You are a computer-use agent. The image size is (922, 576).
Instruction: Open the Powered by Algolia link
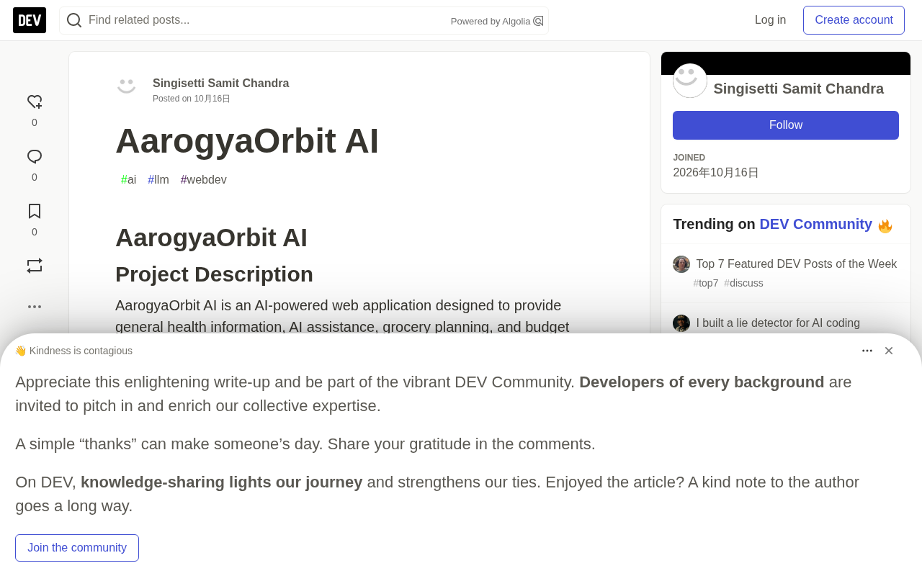click(x=497, y=21)
